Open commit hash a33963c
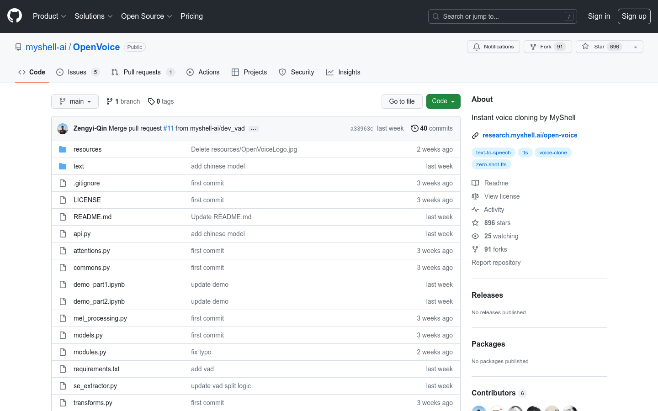The width and height of the screenshot is (658, 411). [x=362, y=129]
